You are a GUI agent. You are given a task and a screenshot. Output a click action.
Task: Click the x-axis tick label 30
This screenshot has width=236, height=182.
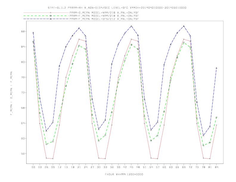[x=99, y=167]
